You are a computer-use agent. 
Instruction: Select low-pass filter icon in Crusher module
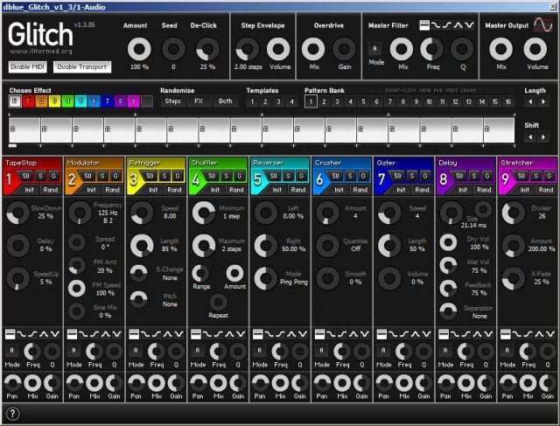[331, 334]
